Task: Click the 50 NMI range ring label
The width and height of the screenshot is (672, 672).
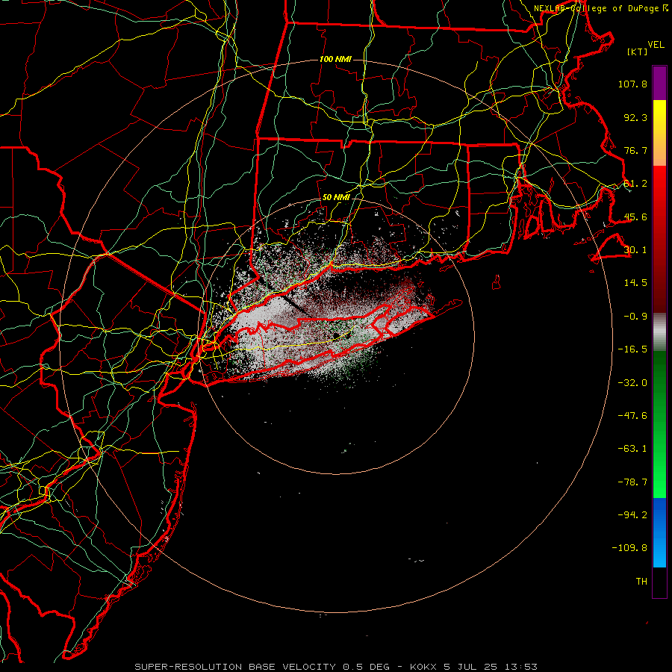Action: (336, 197)
